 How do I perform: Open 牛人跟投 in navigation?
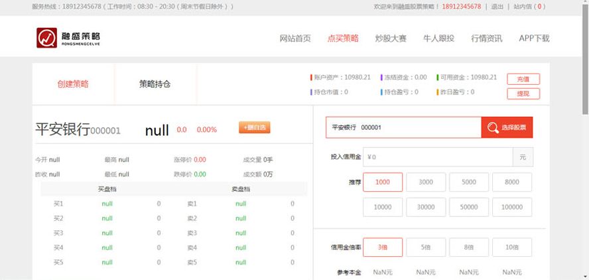click(x=438, y=38)
